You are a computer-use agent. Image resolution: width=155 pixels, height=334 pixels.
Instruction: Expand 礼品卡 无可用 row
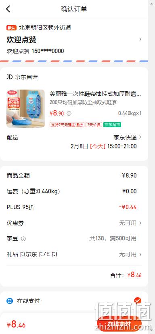tap(74, 254)
